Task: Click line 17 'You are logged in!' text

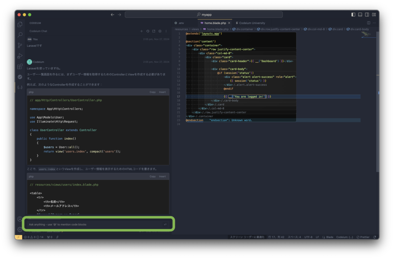Action: point(249,97)
